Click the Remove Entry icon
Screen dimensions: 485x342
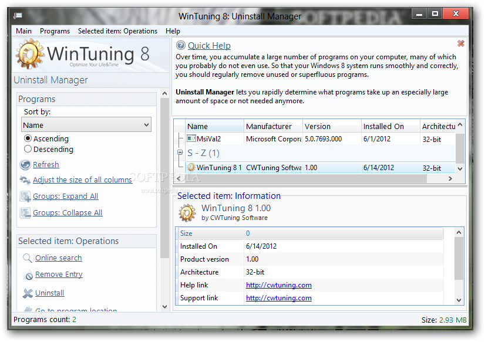[x=28, y=275]
